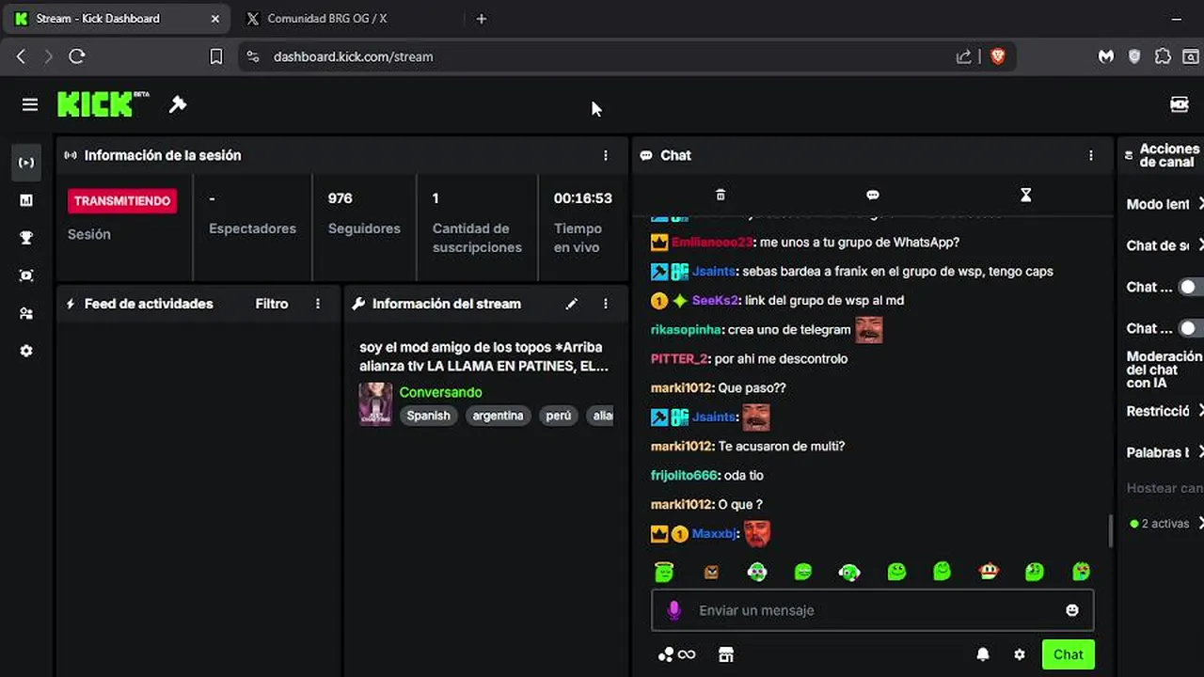Open chat settings gear next to Chat button
Image resolution: width=1204 pixels, height=677 pixels.
(1019, 654)
